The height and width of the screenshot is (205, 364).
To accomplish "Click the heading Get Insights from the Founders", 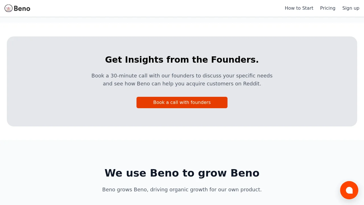I will click(x=182, y=60).
